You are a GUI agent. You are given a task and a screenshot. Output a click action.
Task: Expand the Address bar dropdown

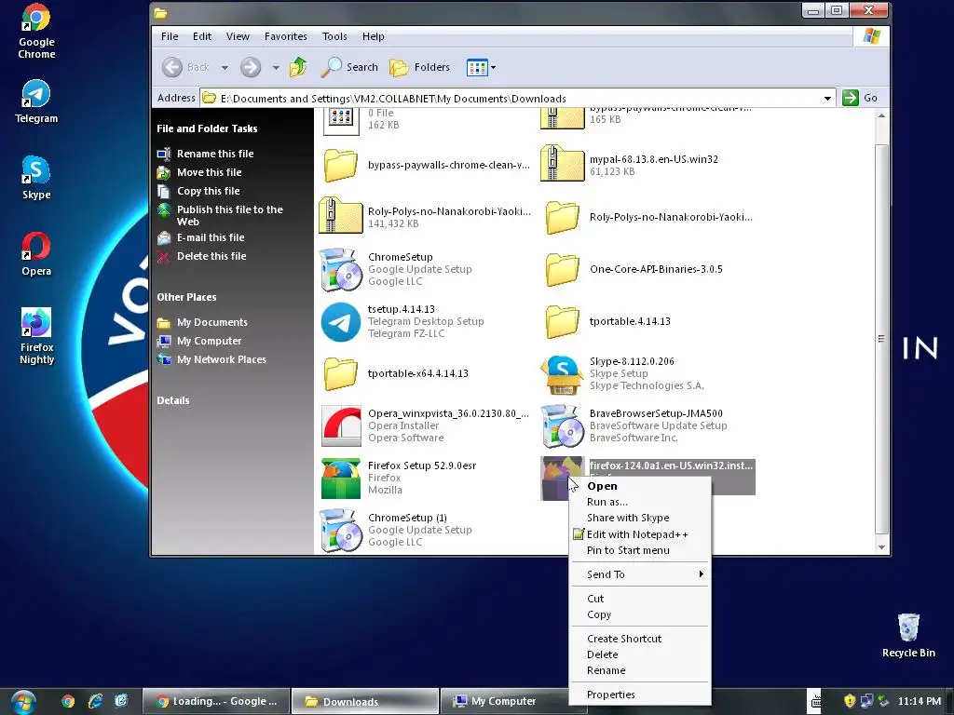[827, 98]
